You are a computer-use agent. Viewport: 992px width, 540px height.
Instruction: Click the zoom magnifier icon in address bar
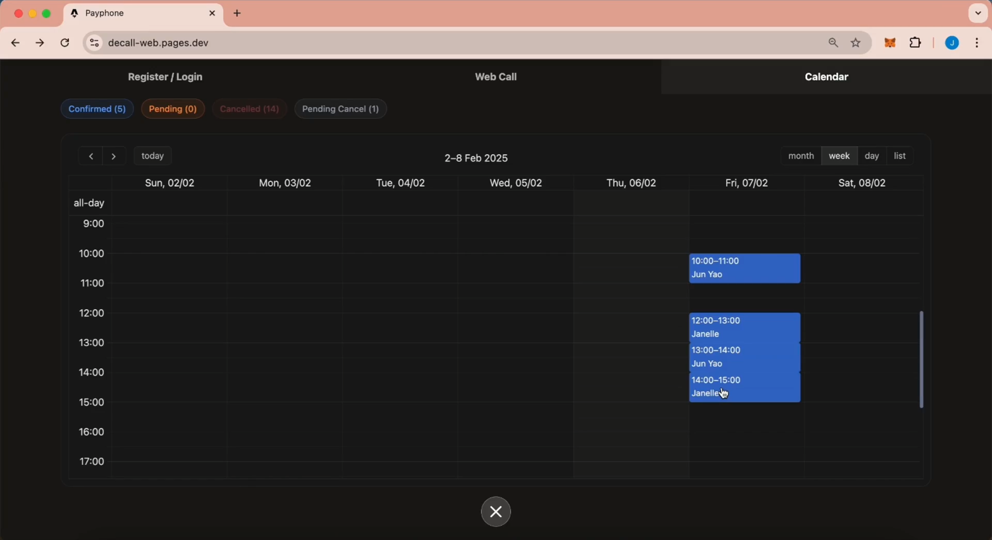tap(833, 43)
